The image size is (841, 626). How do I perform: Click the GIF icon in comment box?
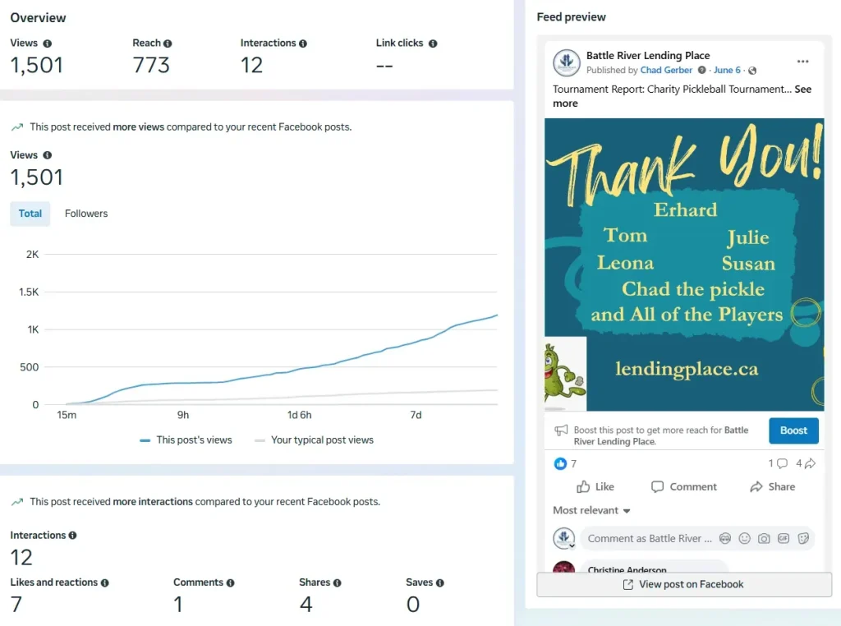[x=784, y=539]
